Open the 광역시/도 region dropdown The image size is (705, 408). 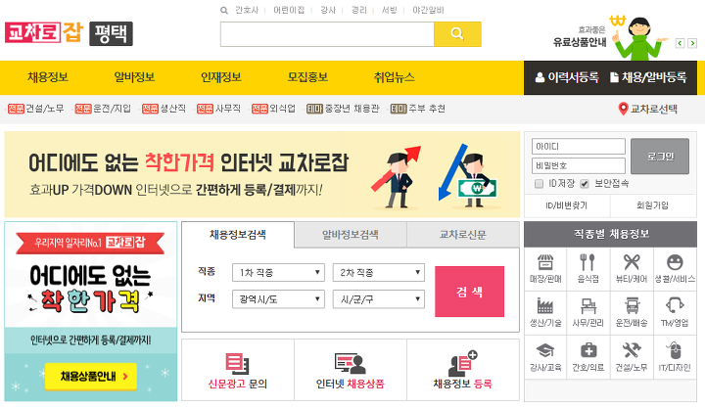(x=278, y=298)
